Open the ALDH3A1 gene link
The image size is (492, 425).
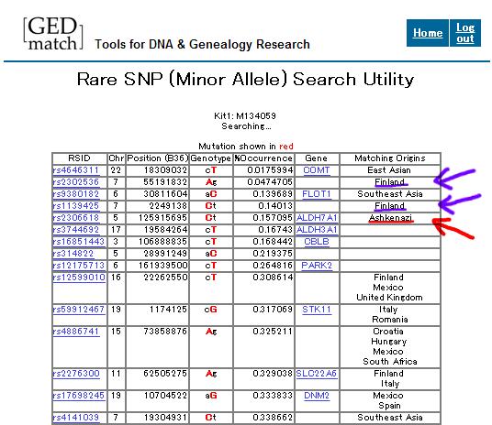pos(317,230)
